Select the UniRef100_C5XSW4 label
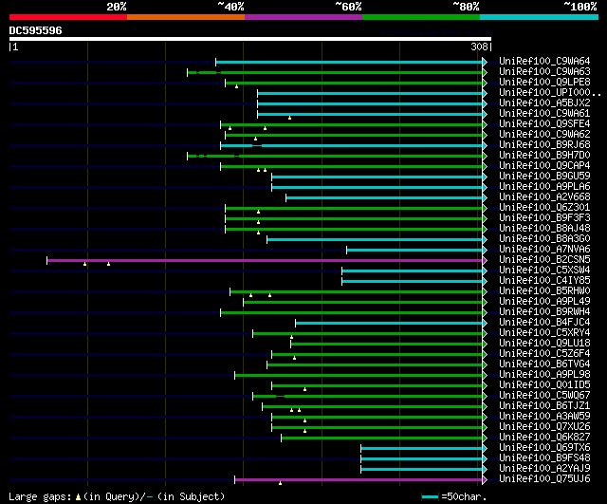 (544, 271)
